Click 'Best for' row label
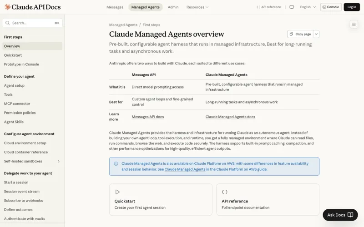The image size is (364, 227). (x=116, y=102)
